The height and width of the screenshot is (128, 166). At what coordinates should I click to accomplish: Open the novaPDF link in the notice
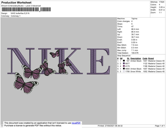pos(76,123)
